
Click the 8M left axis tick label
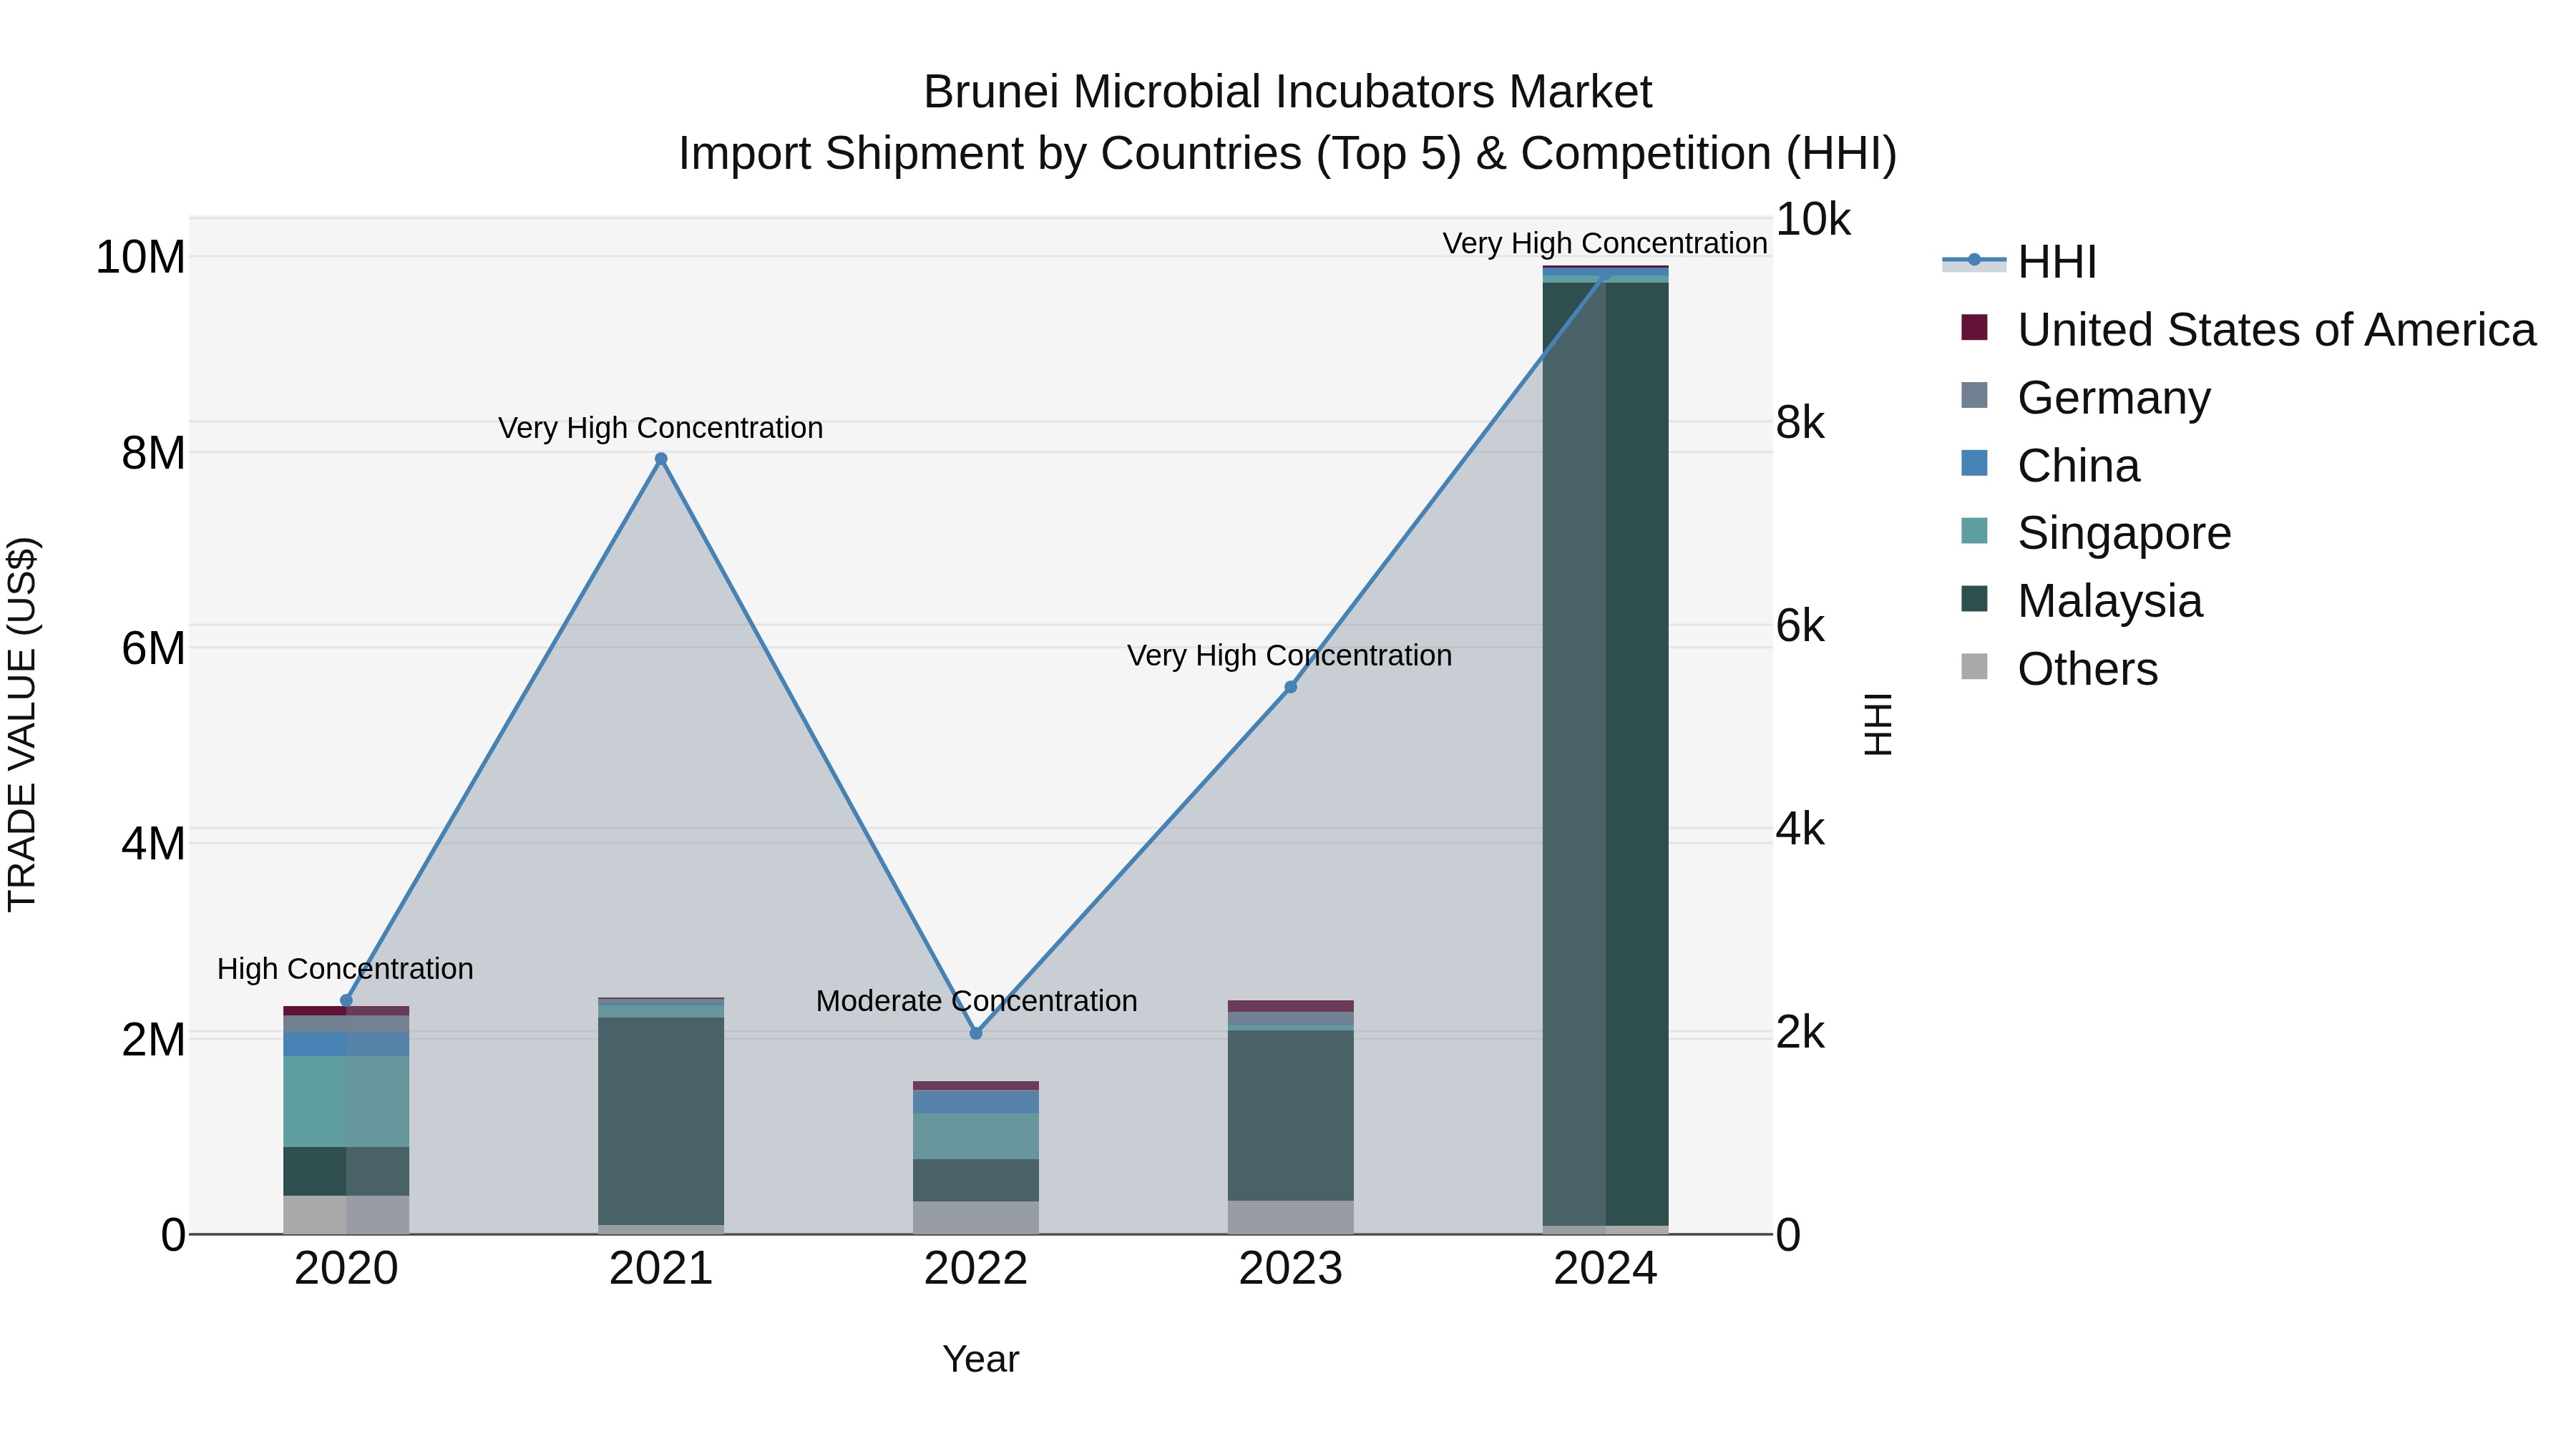click(153, 453)
